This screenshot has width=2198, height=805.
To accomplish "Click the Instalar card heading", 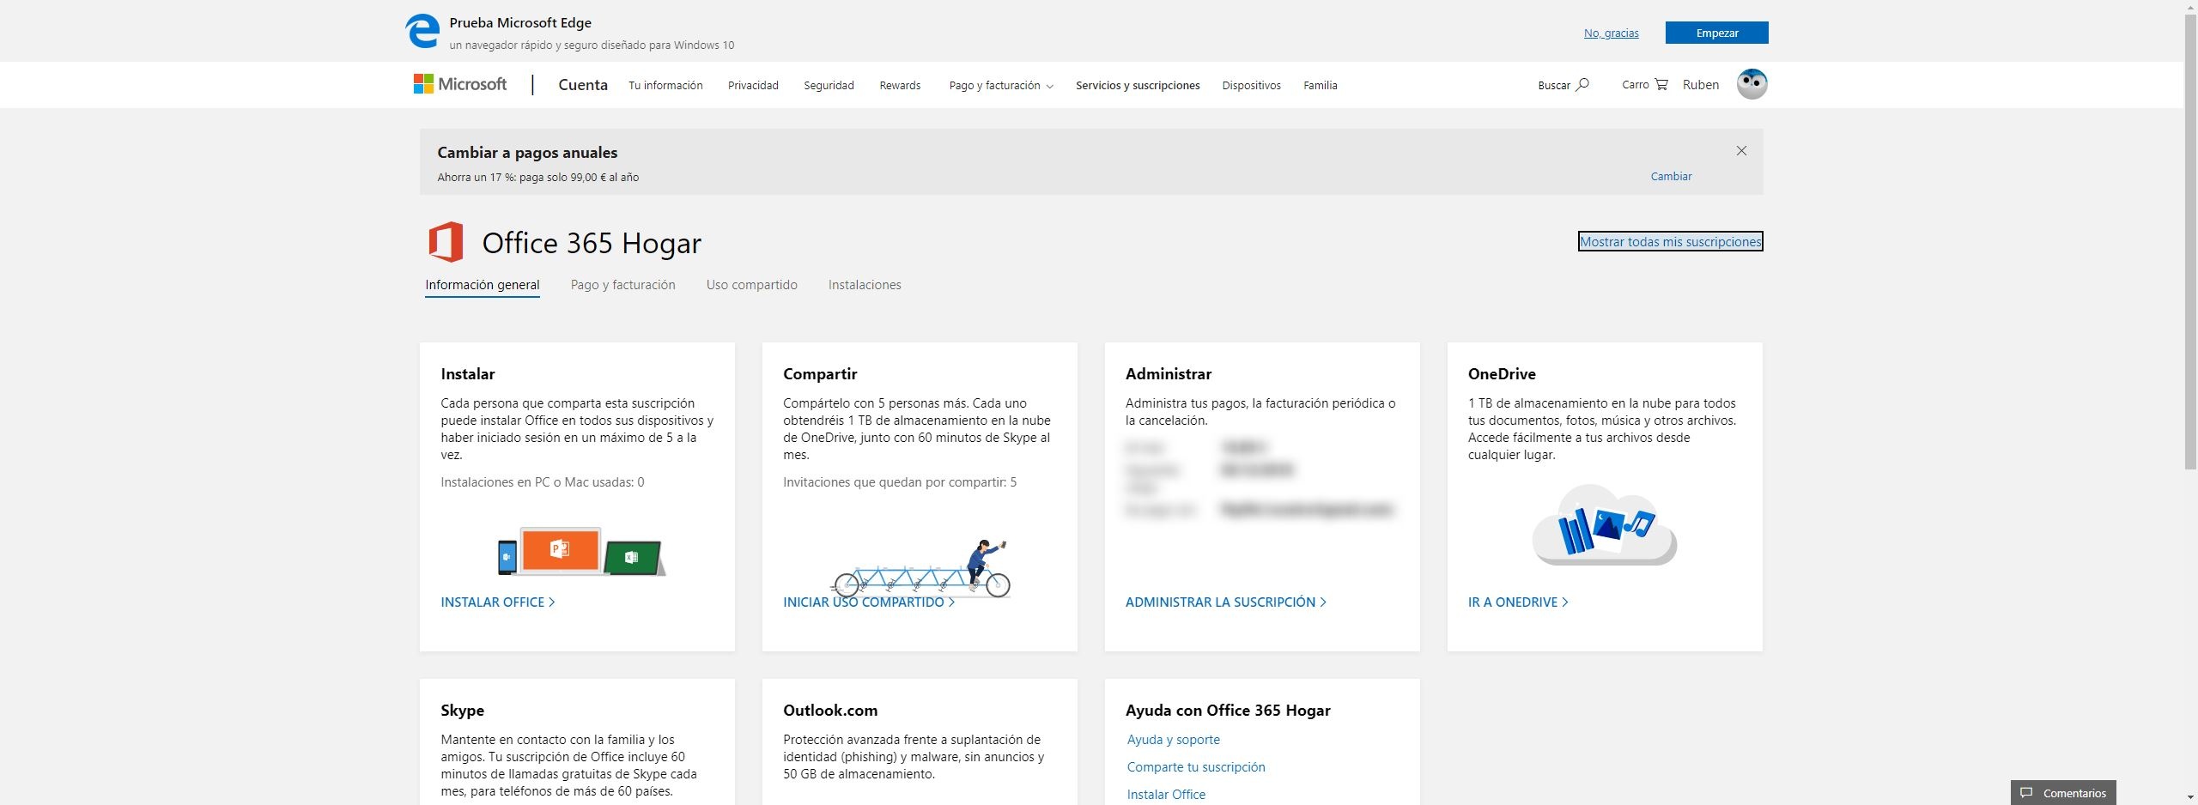I will tap(468, 374).
